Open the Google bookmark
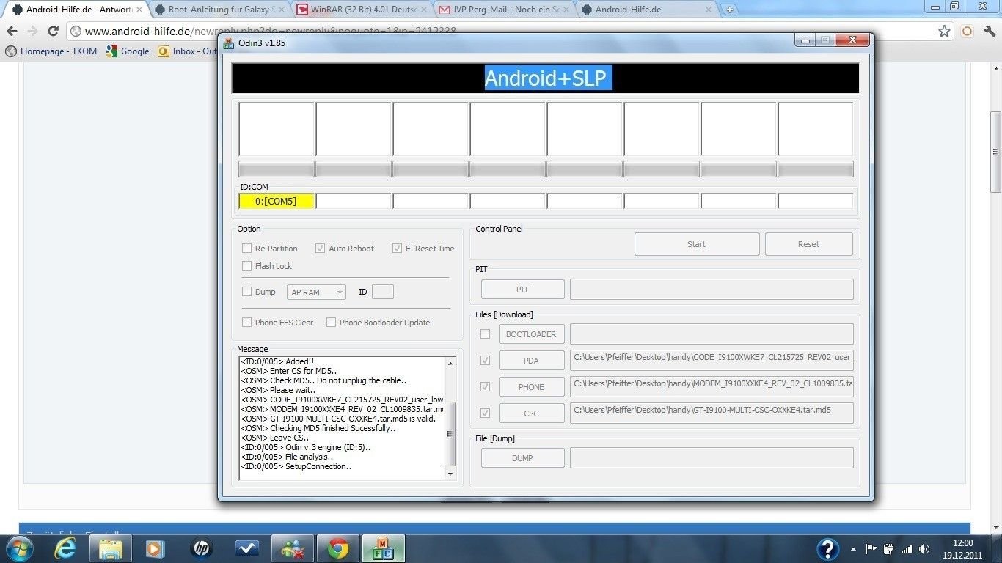This screenshot has height=563, width=1002. pos(128,51)
